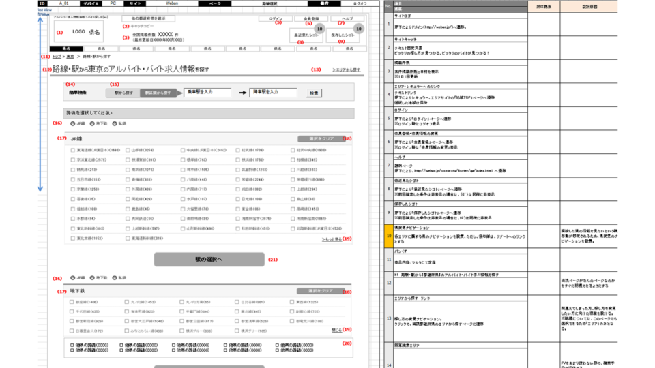Check the 京浜東北線(2579) checkbox
The height and width of the screenshot is (368, 655).
click(73, 159)
